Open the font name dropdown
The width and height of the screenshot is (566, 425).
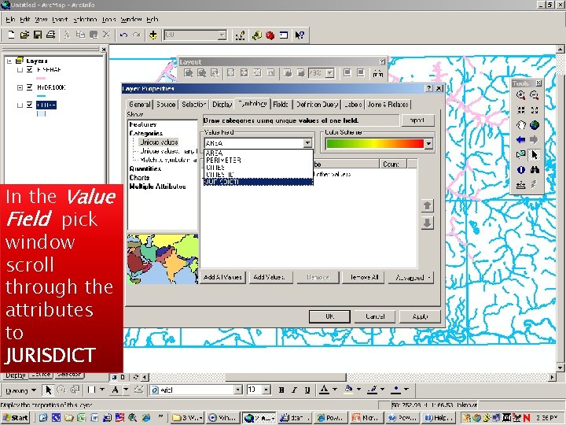click(238, 390)
